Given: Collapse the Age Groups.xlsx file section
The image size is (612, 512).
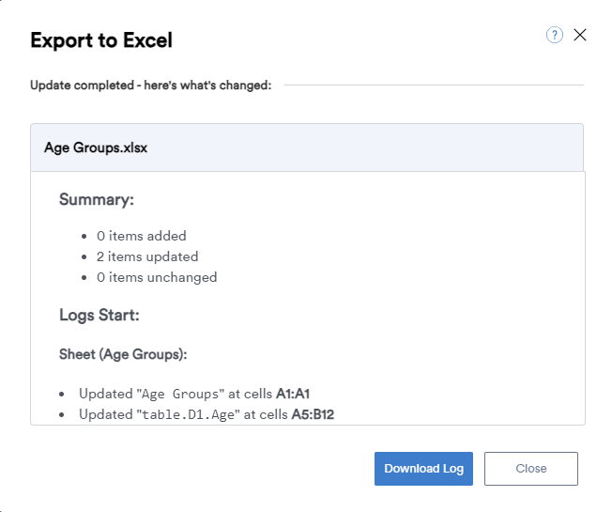Looking at the screenshot, I should (307, 147).
